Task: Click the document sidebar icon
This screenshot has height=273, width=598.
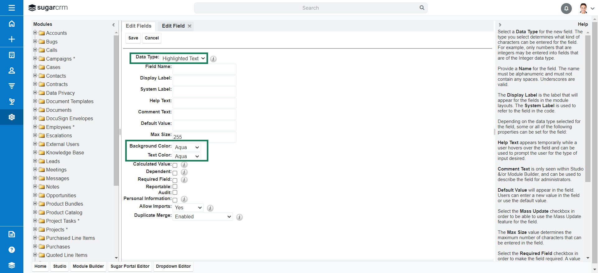Action: 12,234
